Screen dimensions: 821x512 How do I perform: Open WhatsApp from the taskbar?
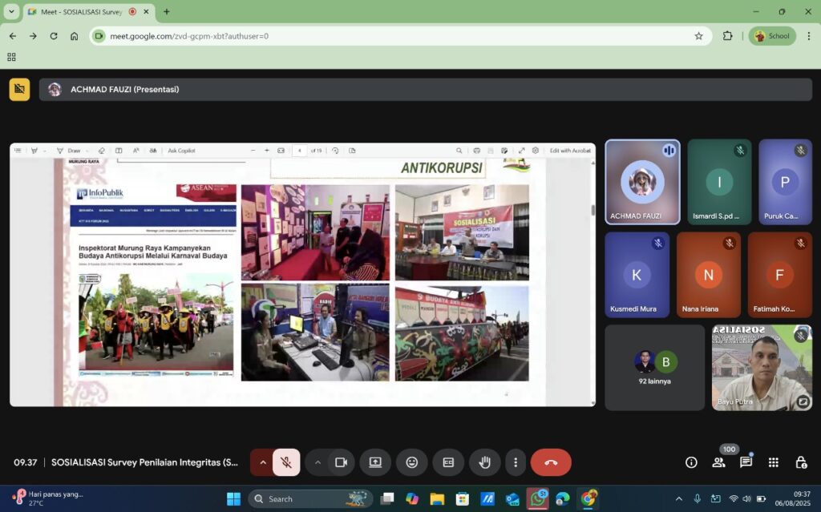[536, 498]
